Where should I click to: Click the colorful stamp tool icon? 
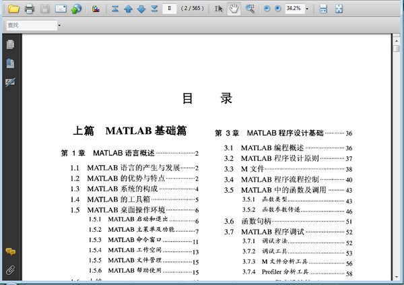[96, 9]
